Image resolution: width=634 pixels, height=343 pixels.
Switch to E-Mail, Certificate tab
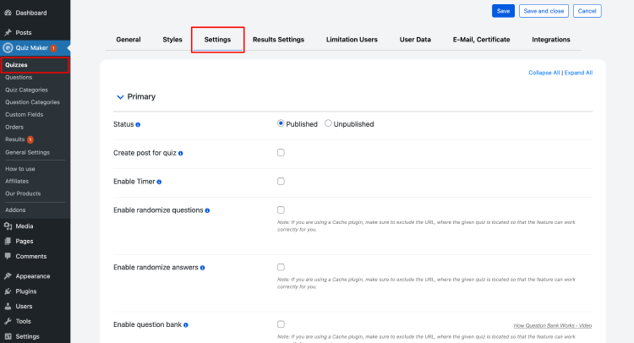481,40
